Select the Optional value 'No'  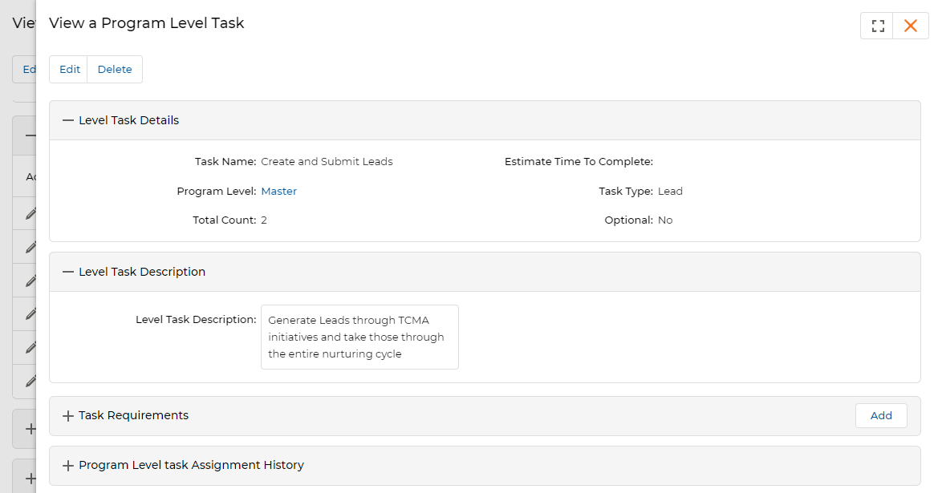[665, 220]
